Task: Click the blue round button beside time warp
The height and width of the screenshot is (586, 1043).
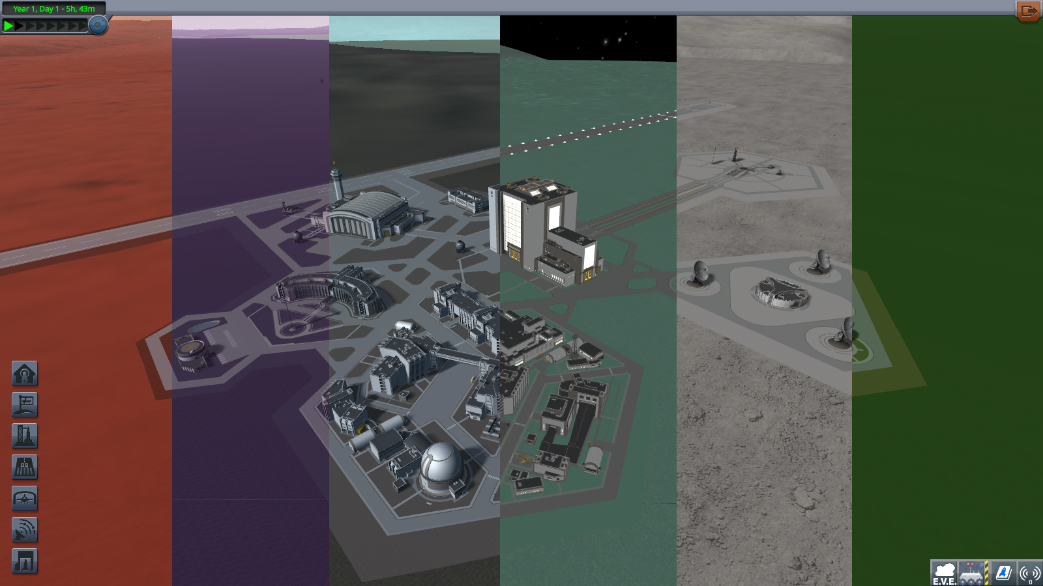Action: [x=98, y=25]
